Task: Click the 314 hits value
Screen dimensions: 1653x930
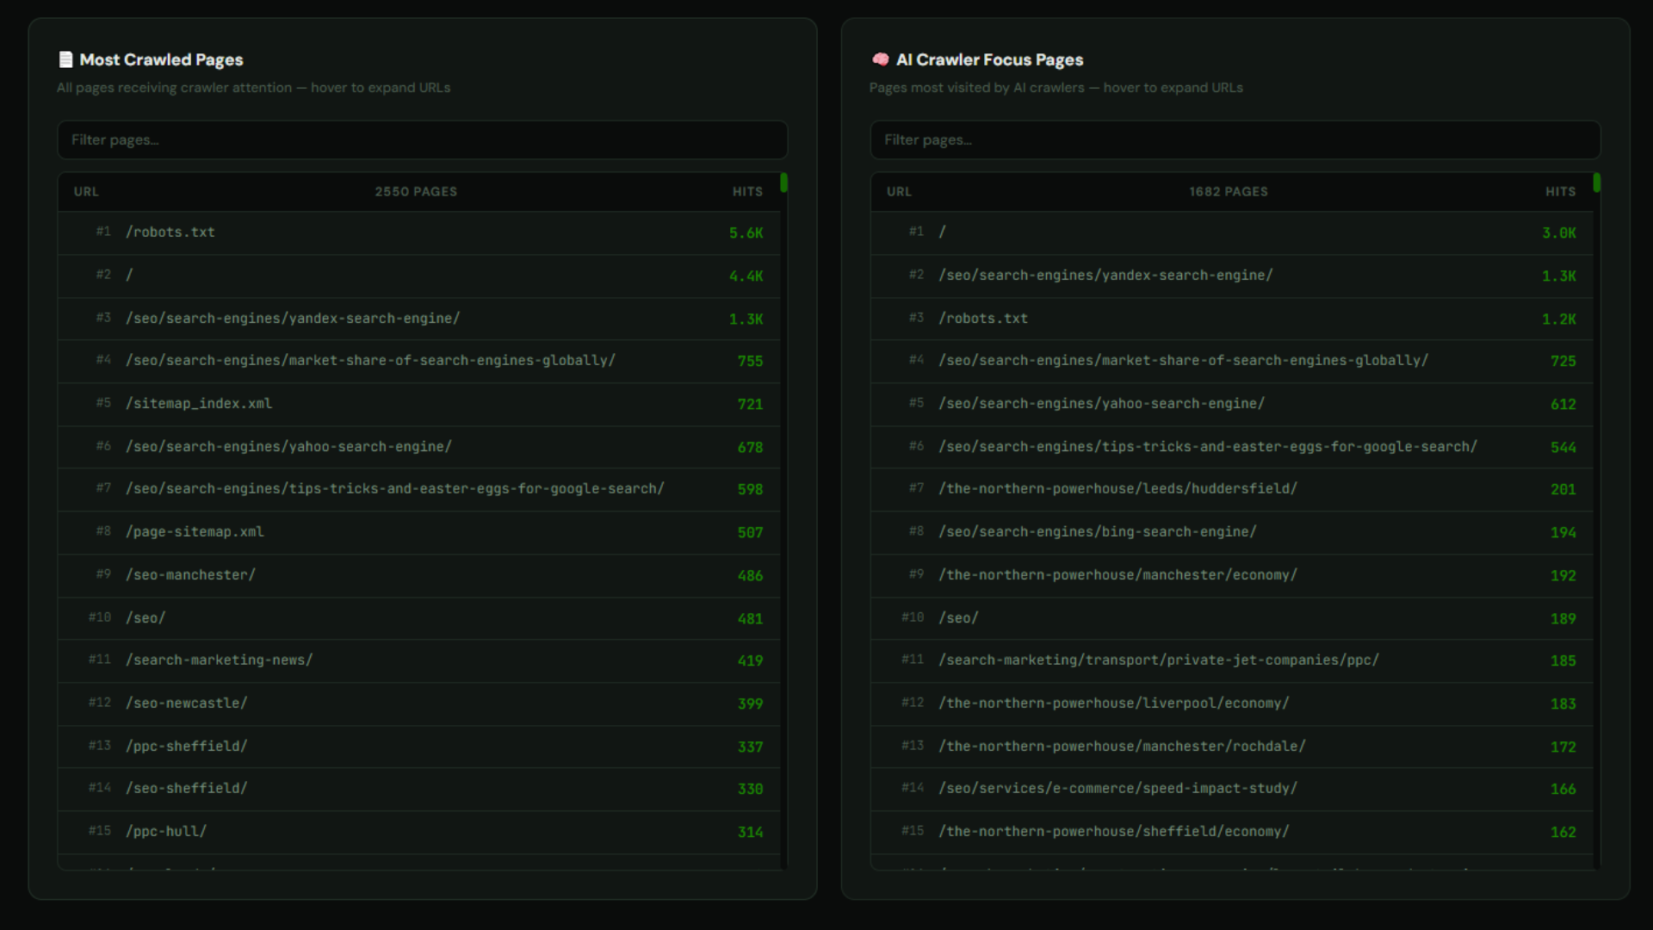Action: point(750,833)
